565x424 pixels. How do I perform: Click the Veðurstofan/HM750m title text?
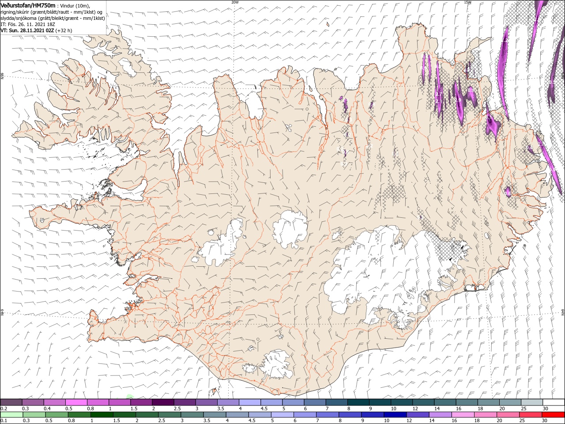click(x=28, y=5)
